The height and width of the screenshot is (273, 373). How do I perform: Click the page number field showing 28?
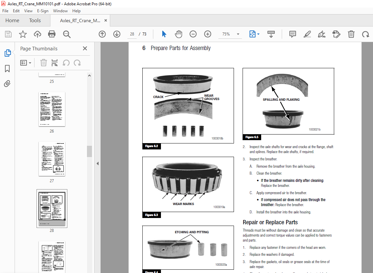(132, 34)
